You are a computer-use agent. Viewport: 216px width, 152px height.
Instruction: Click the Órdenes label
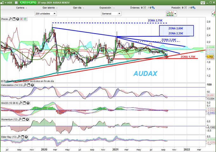[135, 8]
